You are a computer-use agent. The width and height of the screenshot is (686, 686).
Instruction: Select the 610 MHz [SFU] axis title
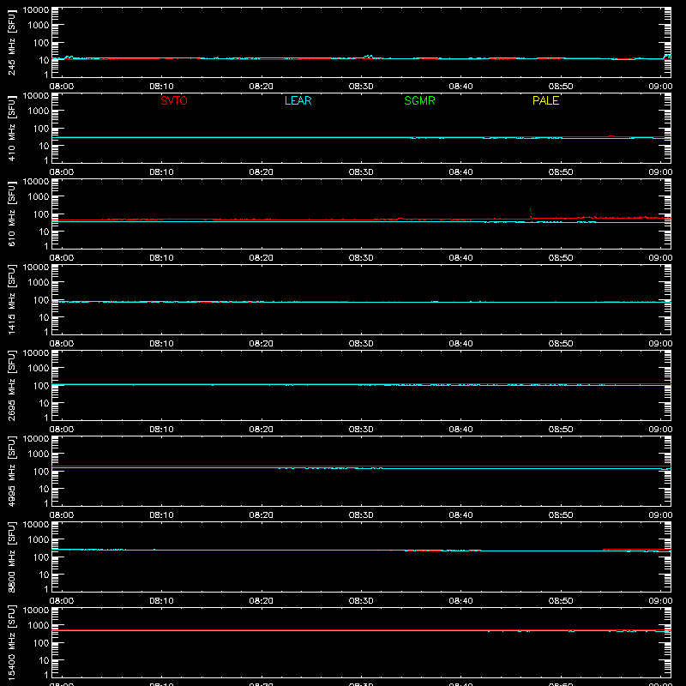click(12, 214)
